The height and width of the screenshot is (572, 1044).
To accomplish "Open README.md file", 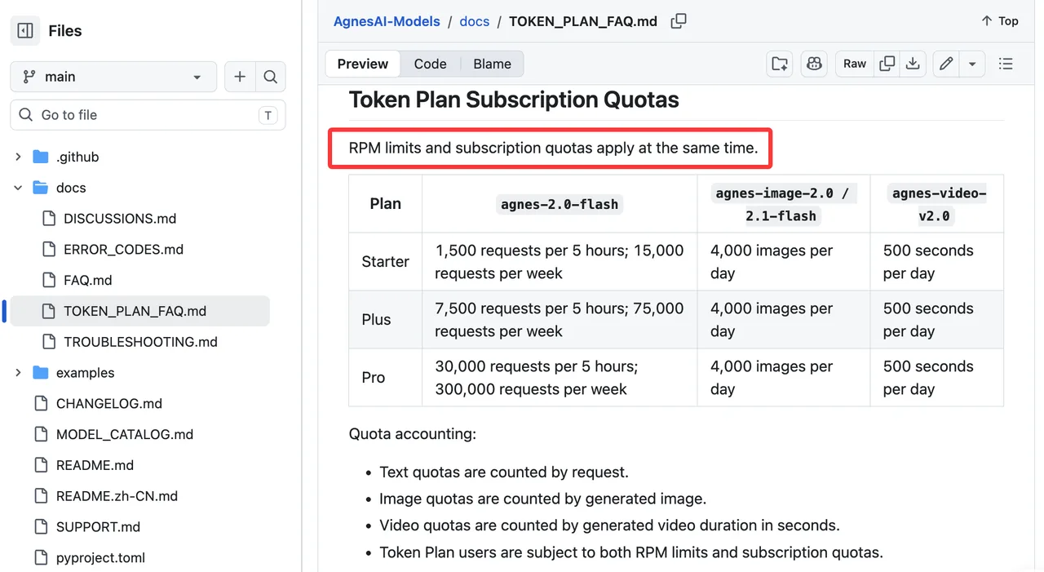I will tap(95, 465).
